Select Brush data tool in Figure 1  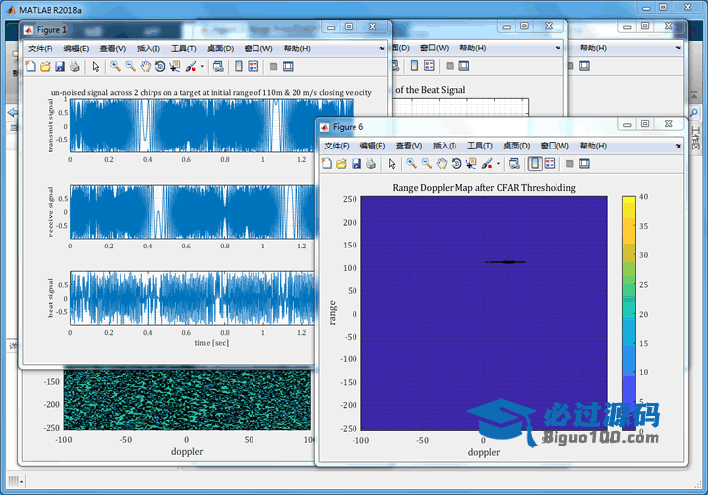click(x=191, y=66)
